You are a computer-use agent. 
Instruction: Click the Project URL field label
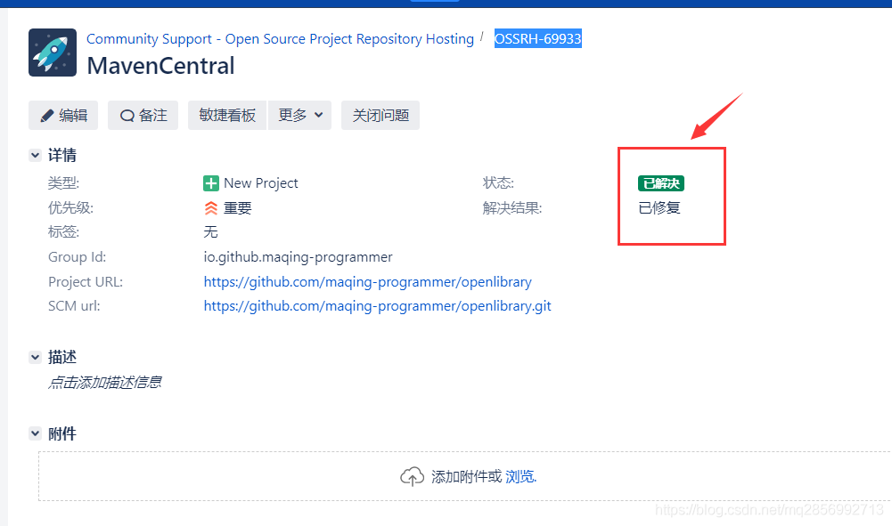[x=86, y=282]
